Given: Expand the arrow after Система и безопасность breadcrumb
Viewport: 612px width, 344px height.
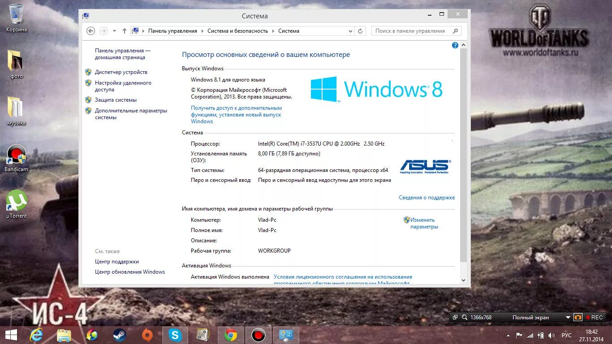Looking at the screenshot, I should (273, 31).
